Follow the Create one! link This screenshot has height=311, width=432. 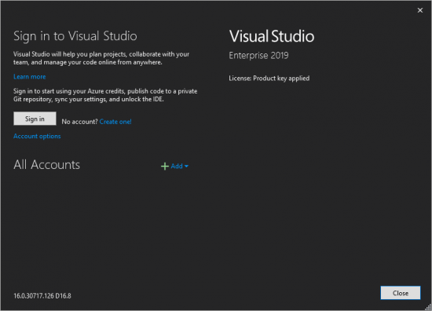click(x=115, y=122)
